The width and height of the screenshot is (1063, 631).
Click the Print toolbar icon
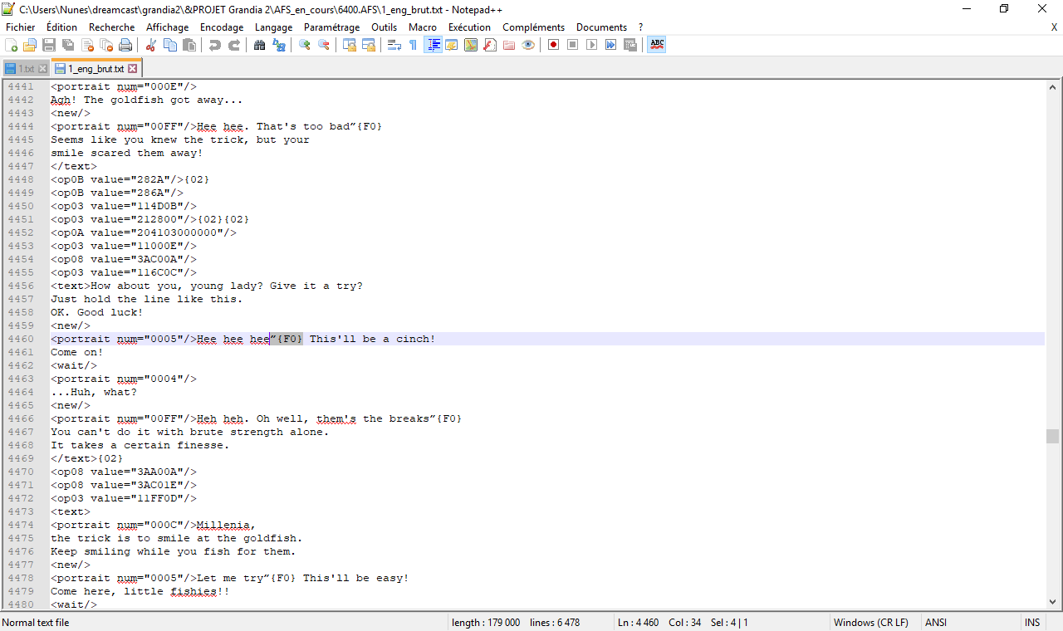125,45
